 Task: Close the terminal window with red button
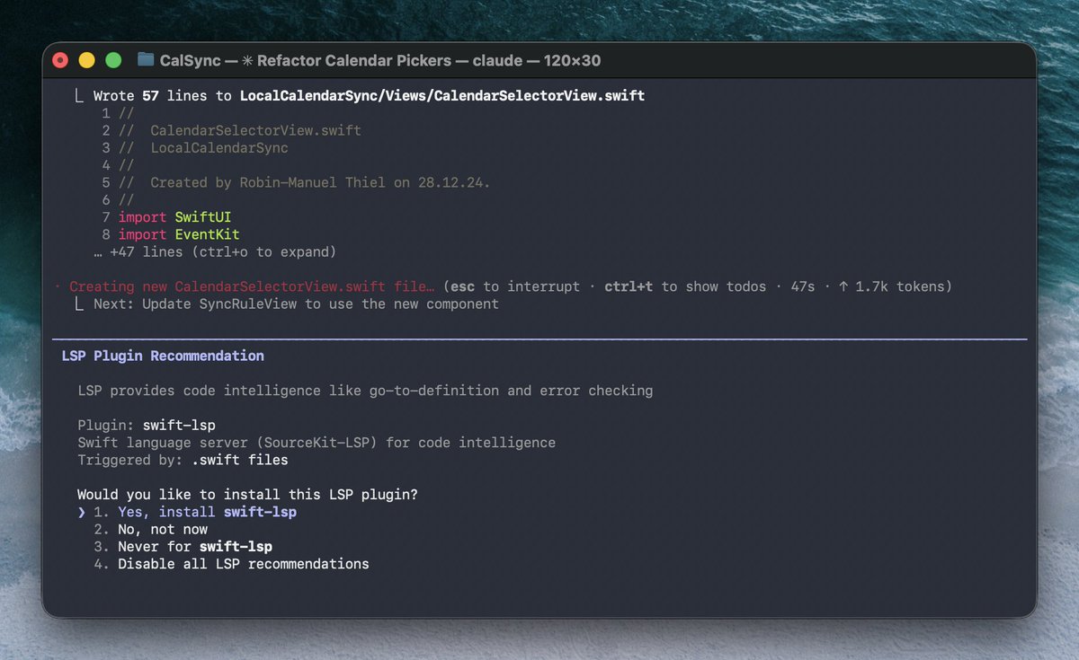click(x=60, y=60)
